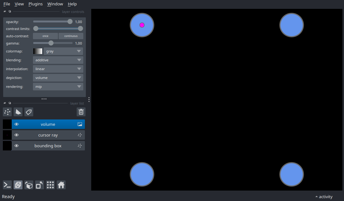Add a new points layer

7,112
